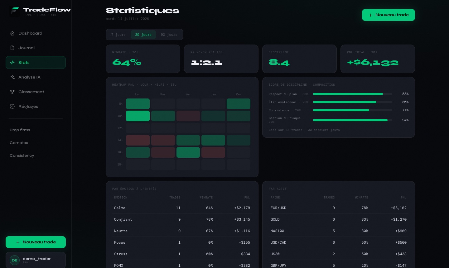Click the Réglages gear icon
The image size is (449, 268).
point(12,107)
